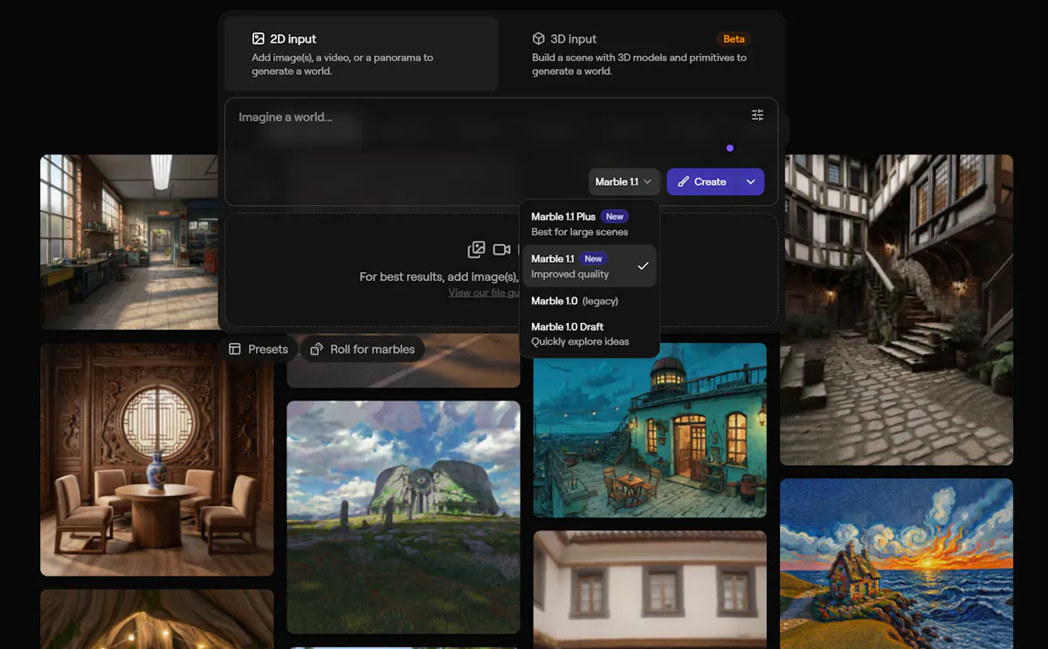This screenshot has height=649, width=1048.
Task: Open the Chinese carved wood room thumbnail
Action: 157,459
